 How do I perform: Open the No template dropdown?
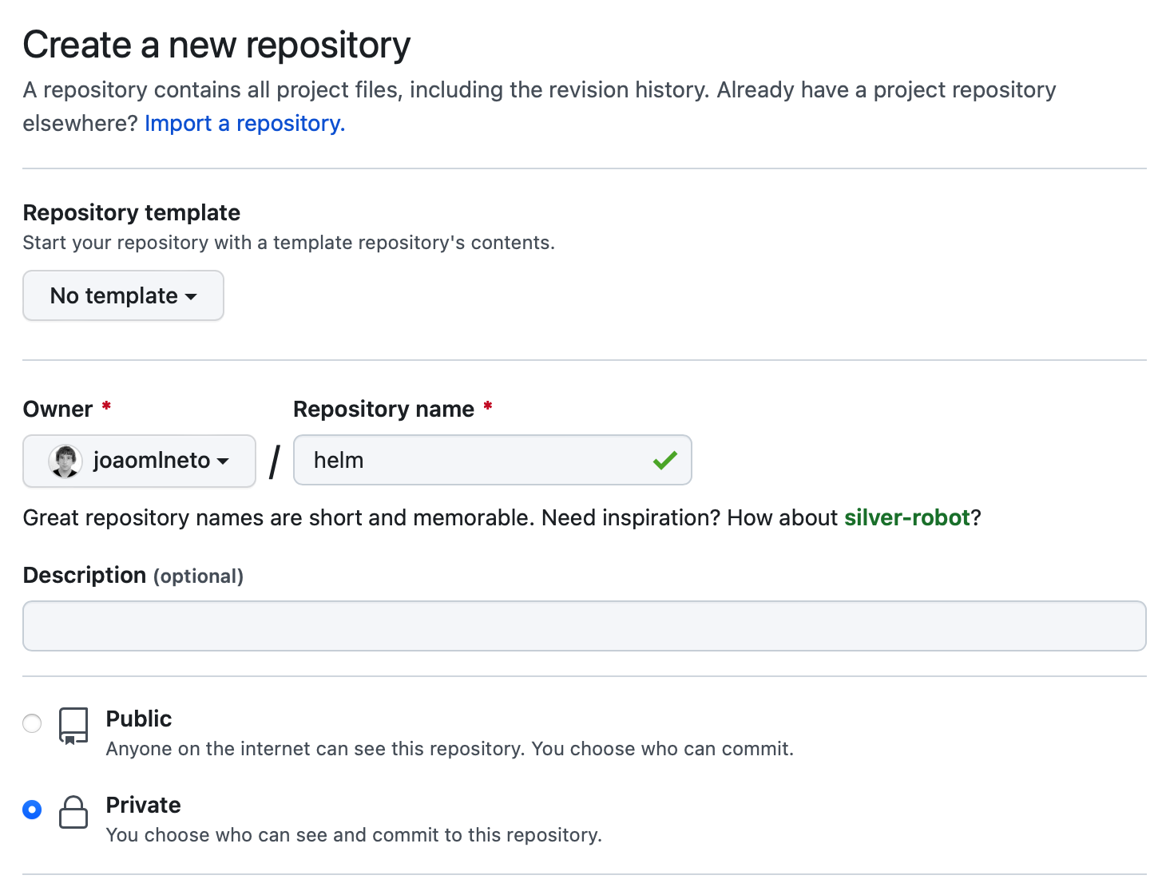[123, 295]
